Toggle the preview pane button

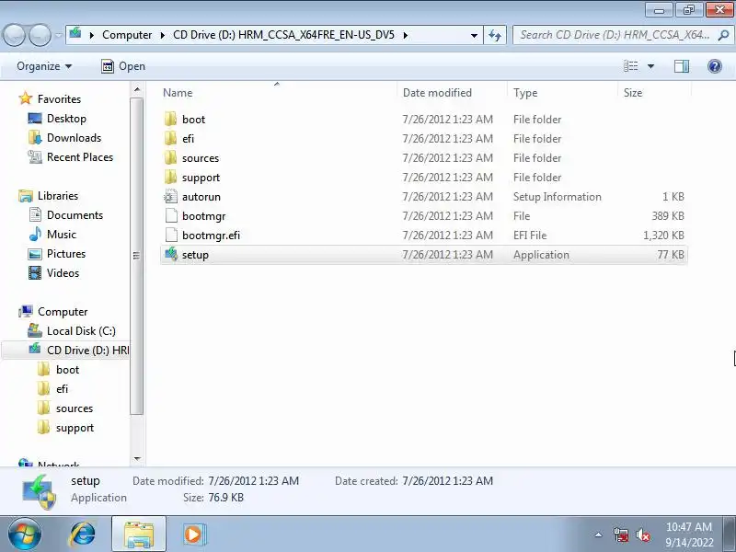click(x=682, y=66)
